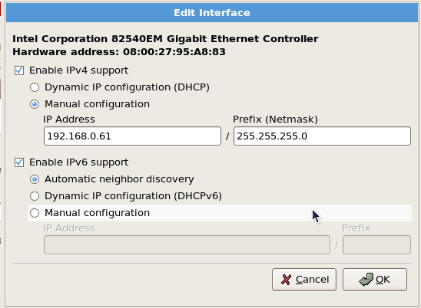421x308 pixels.
Task: Choose Dynamic IP configuration (DHCPv6)
Action: pos(35,196)
